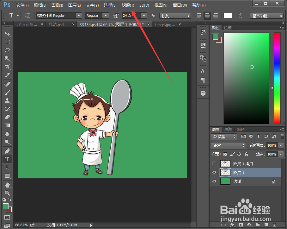287x229 pixels.
Task: Toggle layer filter on/off switch
Action: [282, 137]
